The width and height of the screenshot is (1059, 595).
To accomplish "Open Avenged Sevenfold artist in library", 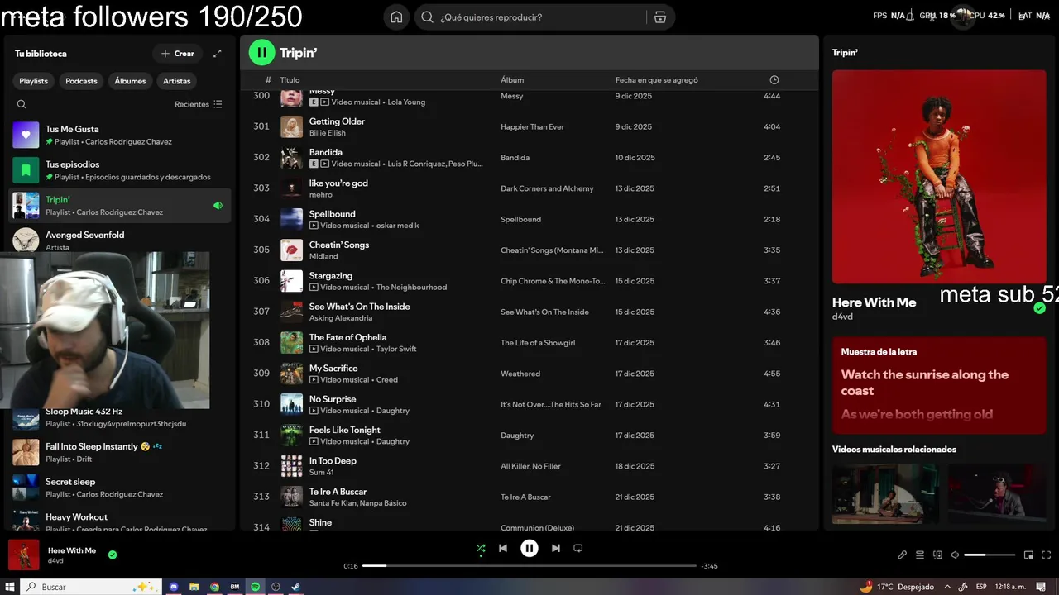I will click(120, 240).
